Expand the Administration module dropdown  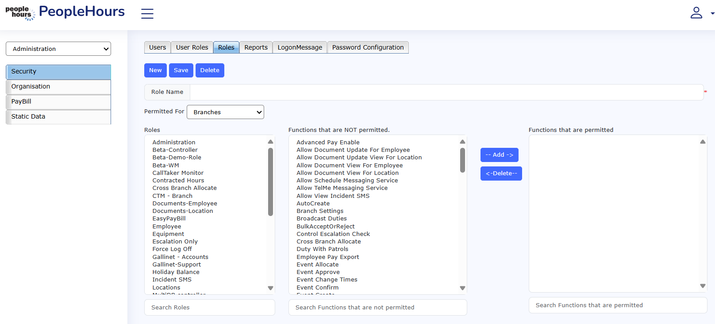(58, 49)
